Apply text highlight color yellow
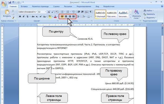 [x=50, y=16]
